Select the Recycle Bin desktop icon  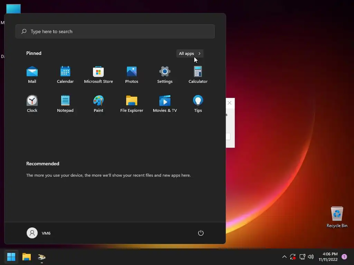point(337,217)
